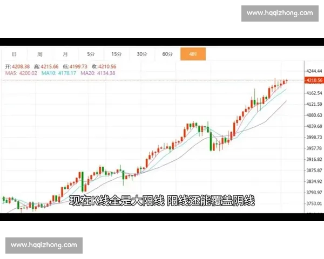Switch to the 5分 interval tab
Image resolution: width=324 pixels, height=259 pixels.
91,54
